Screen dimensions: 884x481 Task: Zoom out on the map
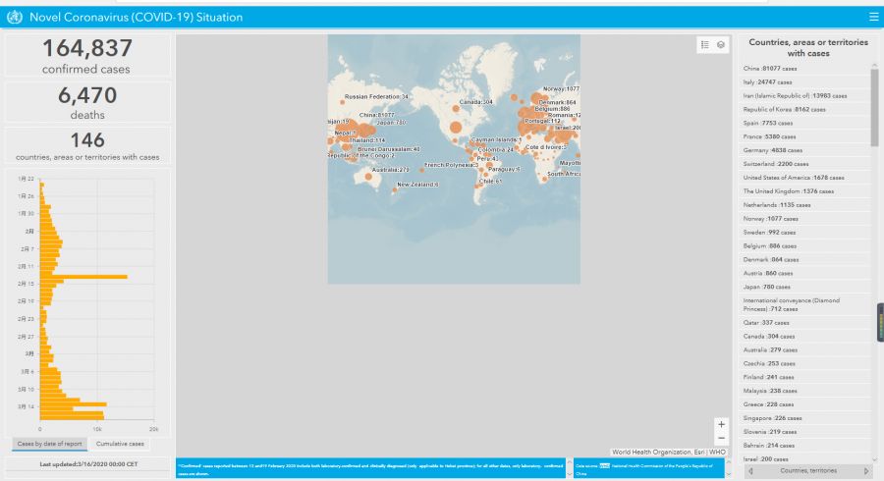coord(721,438)
